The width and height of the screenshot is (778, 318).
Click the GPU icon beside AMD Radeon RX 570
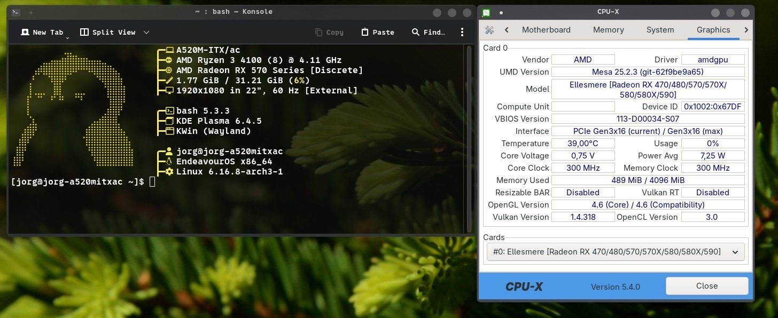169,70
